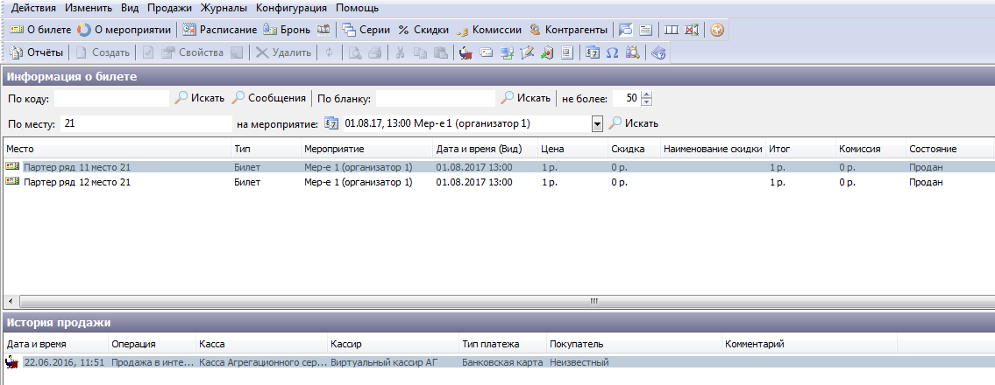Open the Продажи menu

click(171, 7)
